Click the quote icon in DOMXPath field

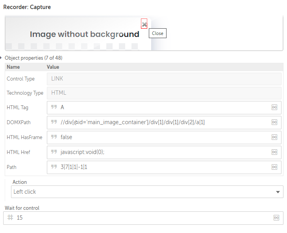click(54, 122)
